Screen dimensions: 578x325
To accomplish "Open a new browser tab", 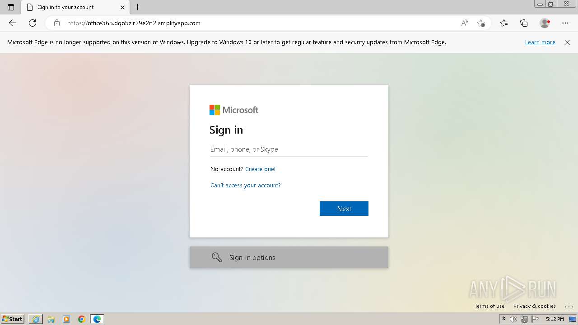I will tap(138, 7).
